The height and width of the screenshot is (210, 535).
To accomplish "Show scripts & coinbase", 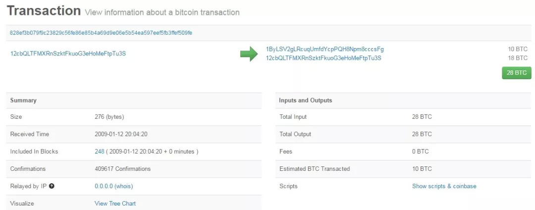I will pos(444,186).
